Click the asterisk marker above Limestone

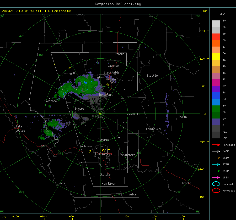50,99
